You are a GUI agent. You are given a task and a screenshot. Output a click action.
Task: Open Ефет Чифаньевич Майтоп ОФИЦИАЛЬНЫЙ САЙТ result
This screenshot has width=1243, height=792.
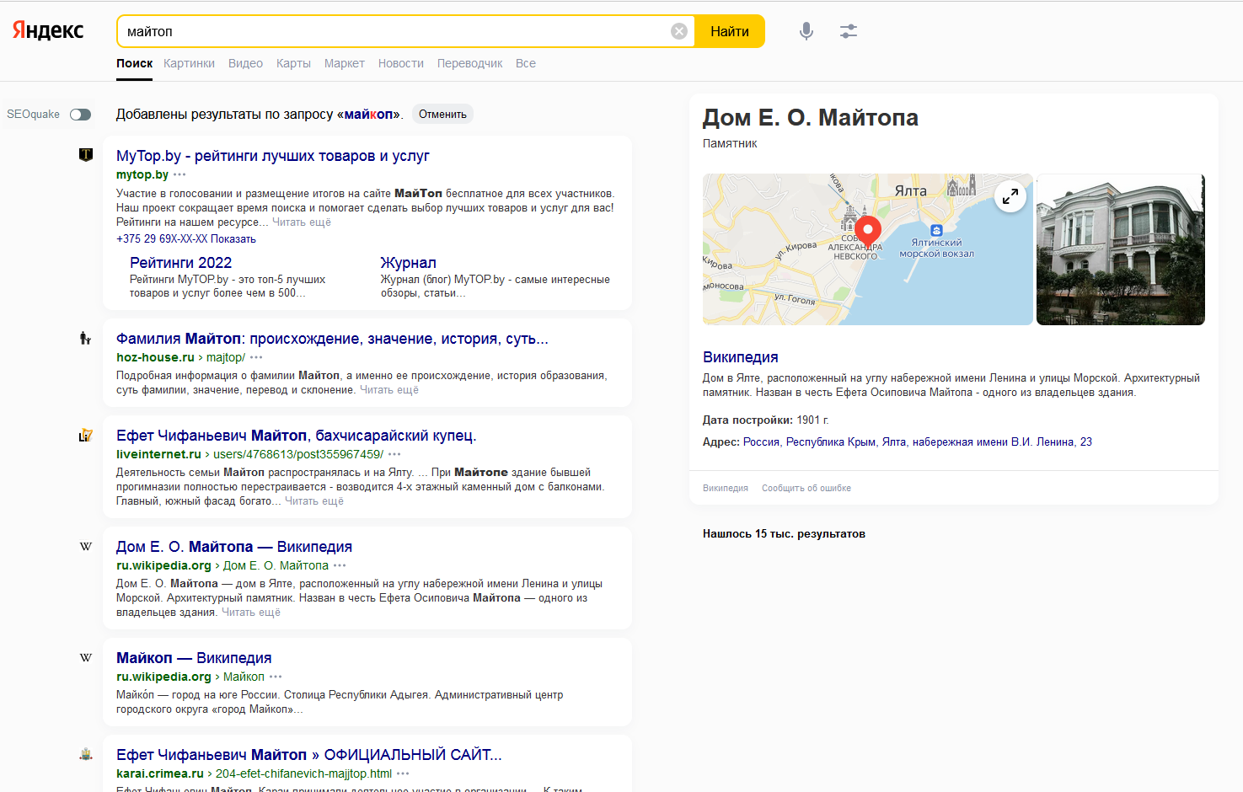(309, 755)
